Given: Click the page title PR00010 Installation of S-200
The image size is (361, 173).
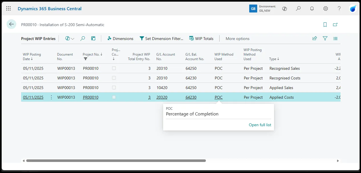Looking at the screenshot, I should pyautogui.click(x=63, y=25).
